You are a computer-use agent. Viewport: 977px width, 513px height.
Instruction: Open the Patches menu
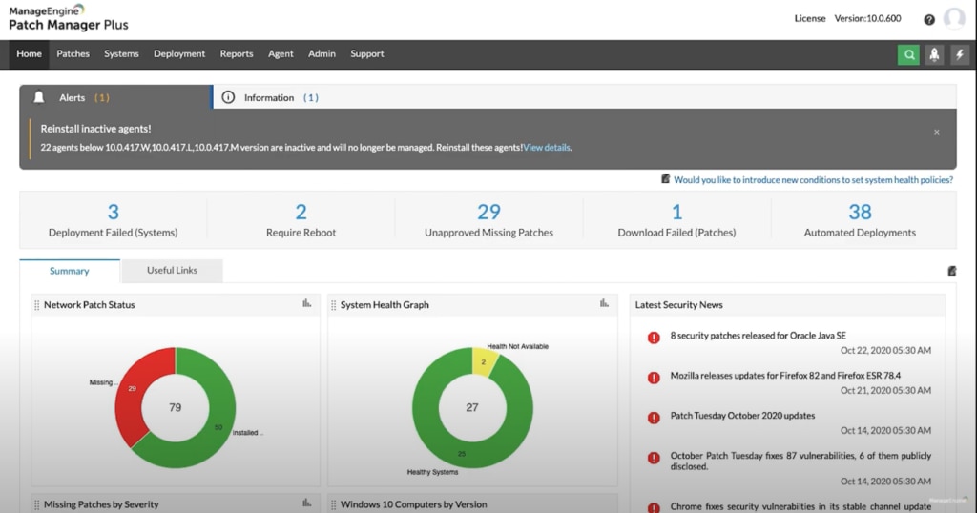pyautogui.click(x=73, y=54)
